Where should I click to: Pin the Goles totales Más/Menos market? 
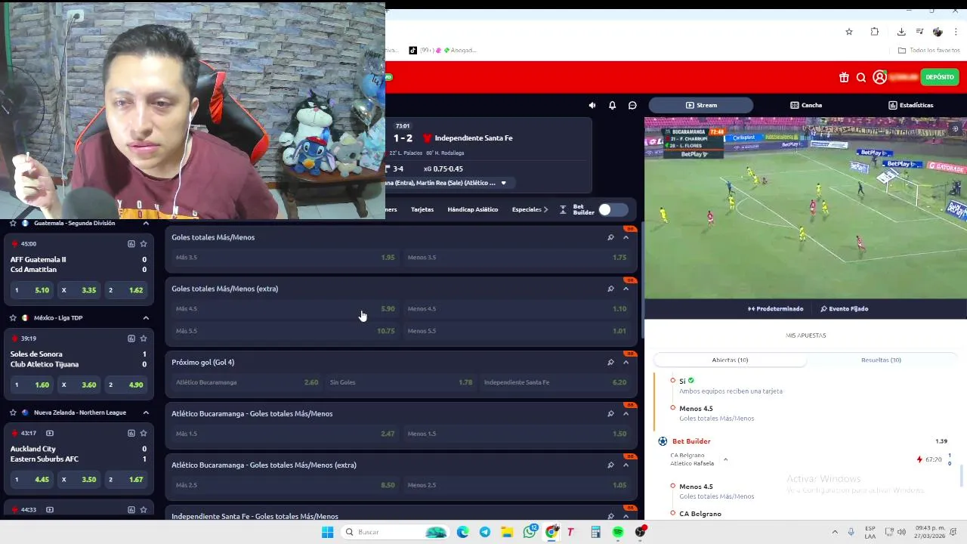coord(610,237)
